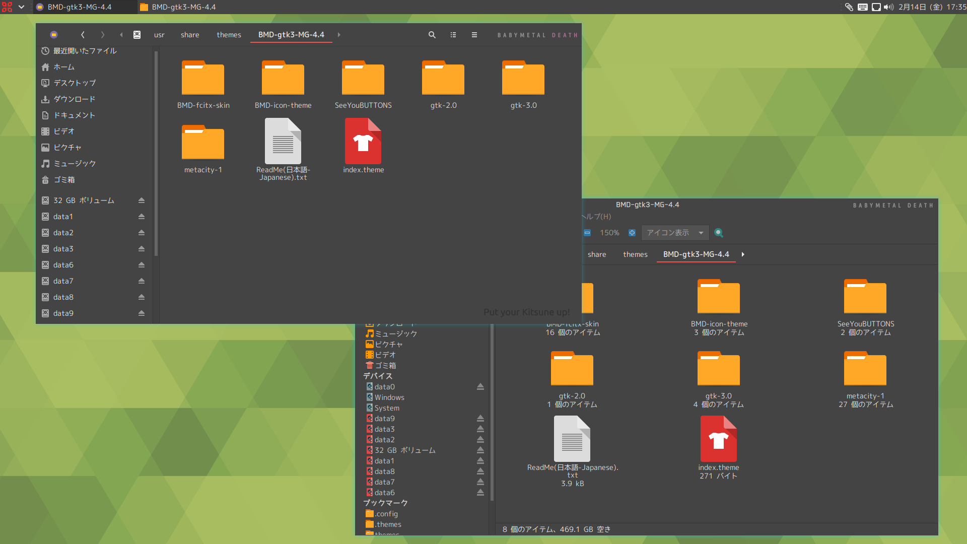Viewport: 967px width, 544px height.
Task: Select the index.theme file in the front window
Action: pos(363,146)
